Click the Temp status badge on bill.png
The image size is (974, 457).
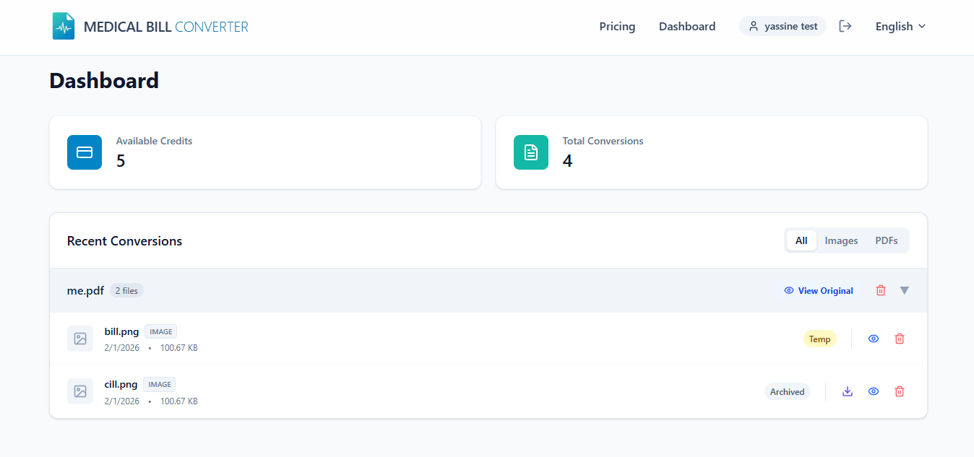coord(819,338)
